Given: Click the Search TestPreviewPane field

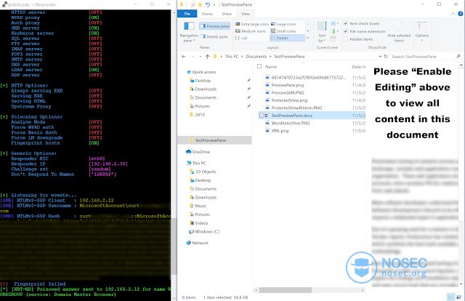Looking at the screenshot, I should coord(423,57).
